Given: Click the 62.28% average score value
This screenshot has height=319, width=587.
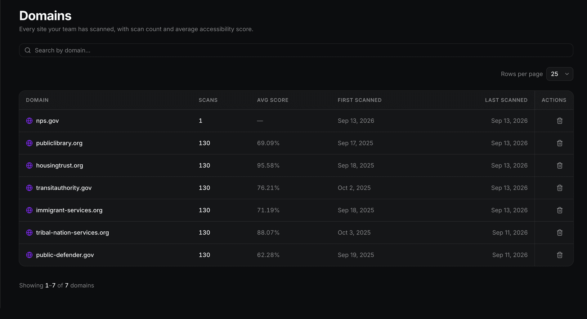Looking at the screenshot, I should click(x=268, y=255).
